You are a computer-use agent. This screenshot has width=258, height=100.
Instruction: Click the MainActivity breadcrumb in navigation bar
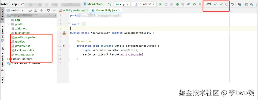click(x=94, y=4)
